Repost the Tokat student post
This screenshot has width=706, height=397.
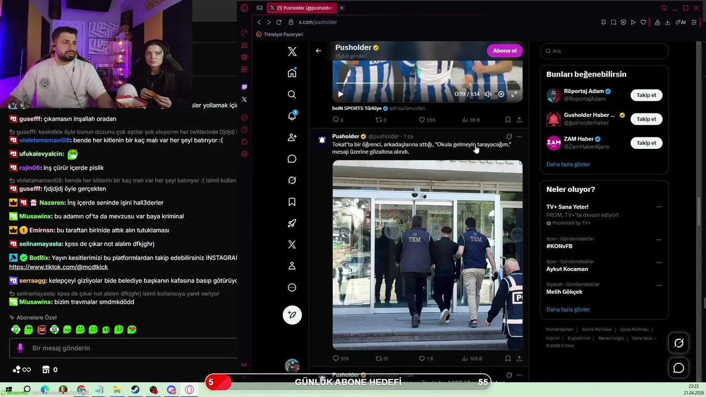(382, 358)
